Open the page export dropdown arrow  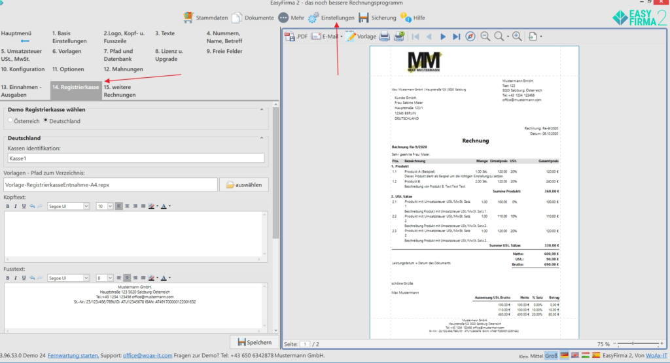(541, 37)
